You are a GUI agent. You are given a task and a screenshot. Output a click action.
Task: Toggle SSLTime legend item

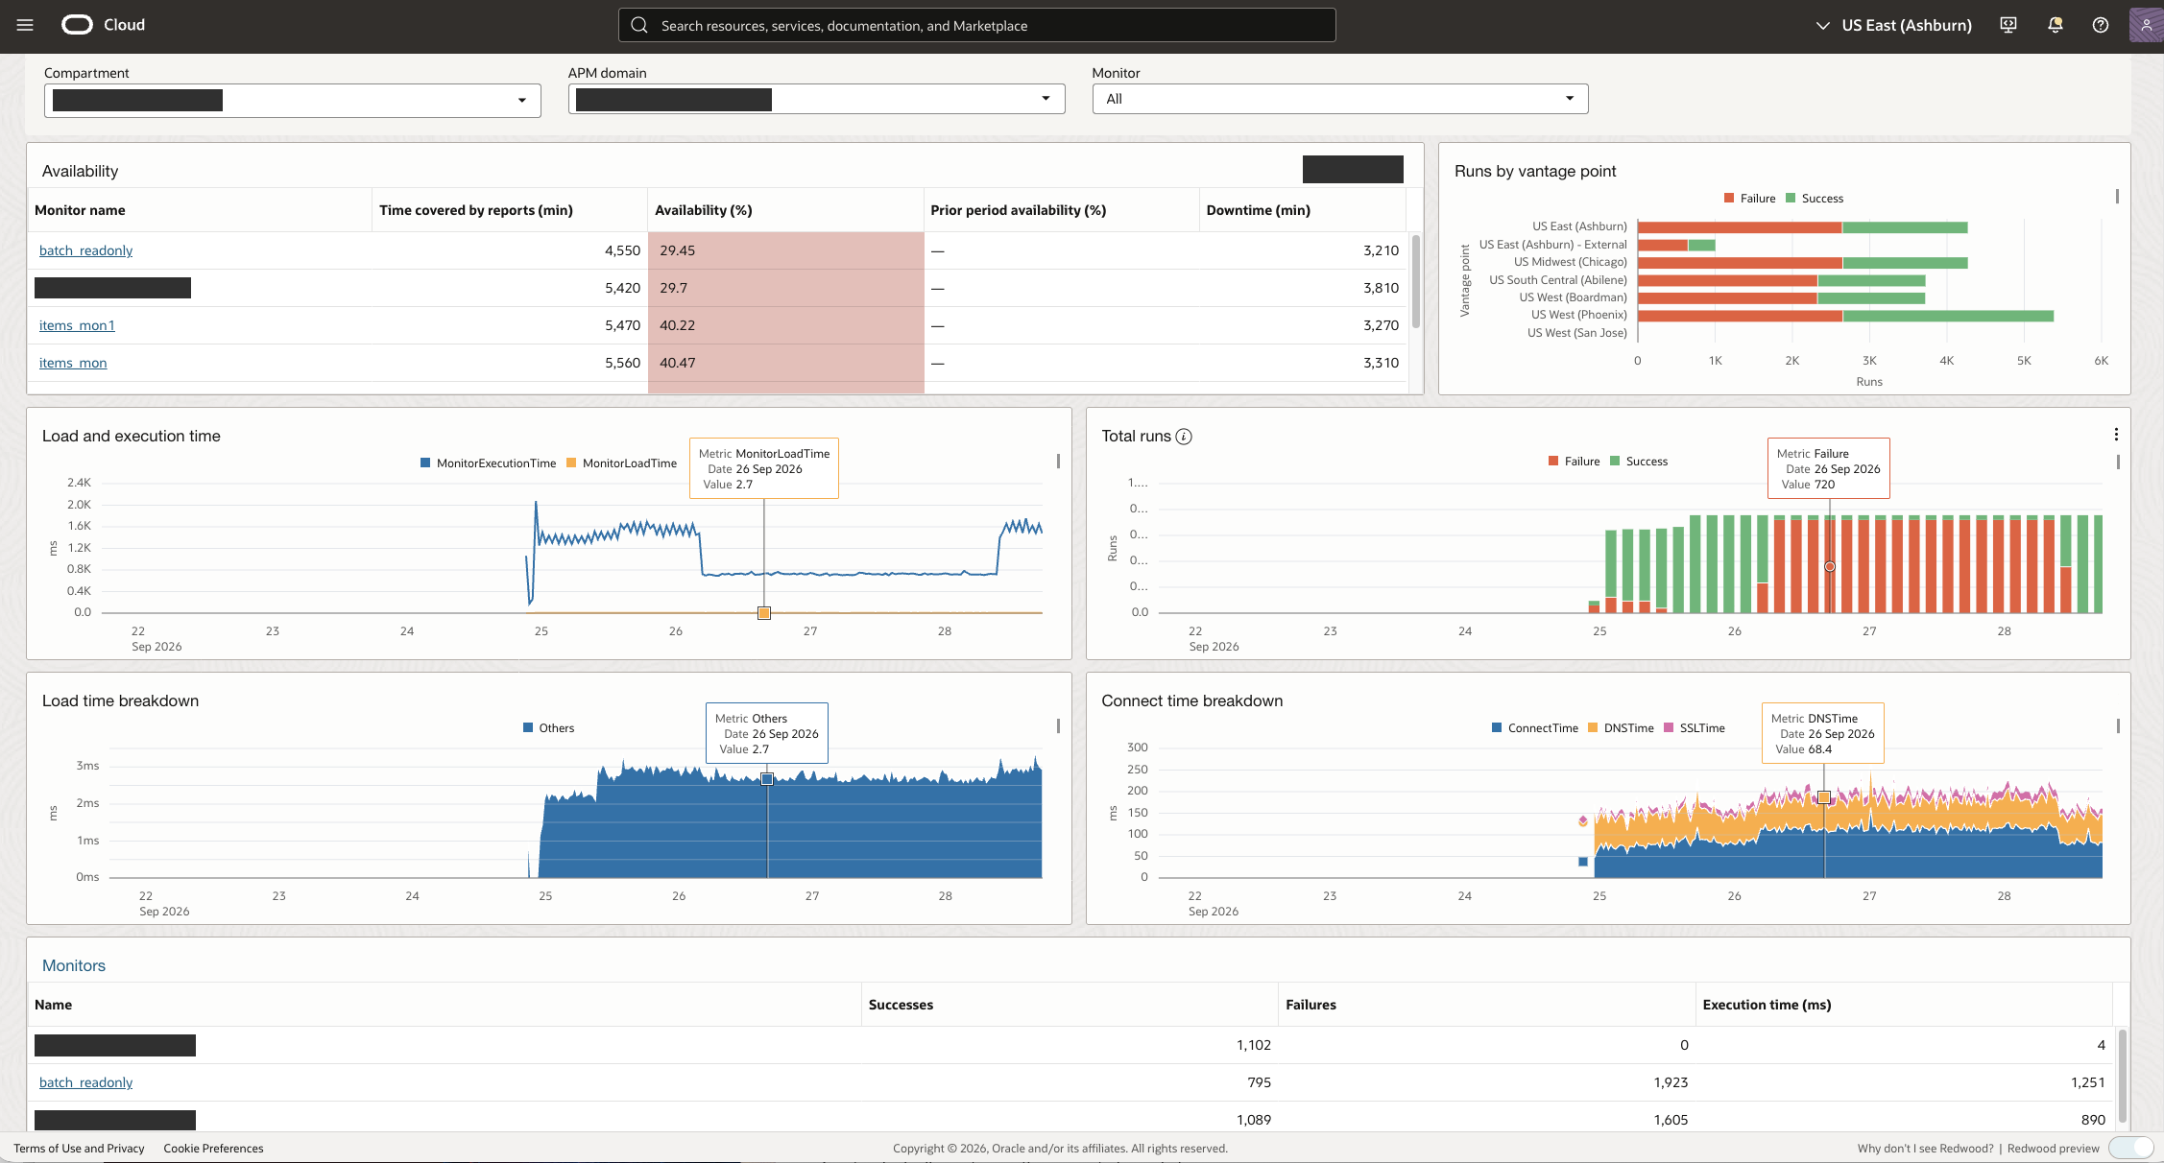[x=1695, y=728]
